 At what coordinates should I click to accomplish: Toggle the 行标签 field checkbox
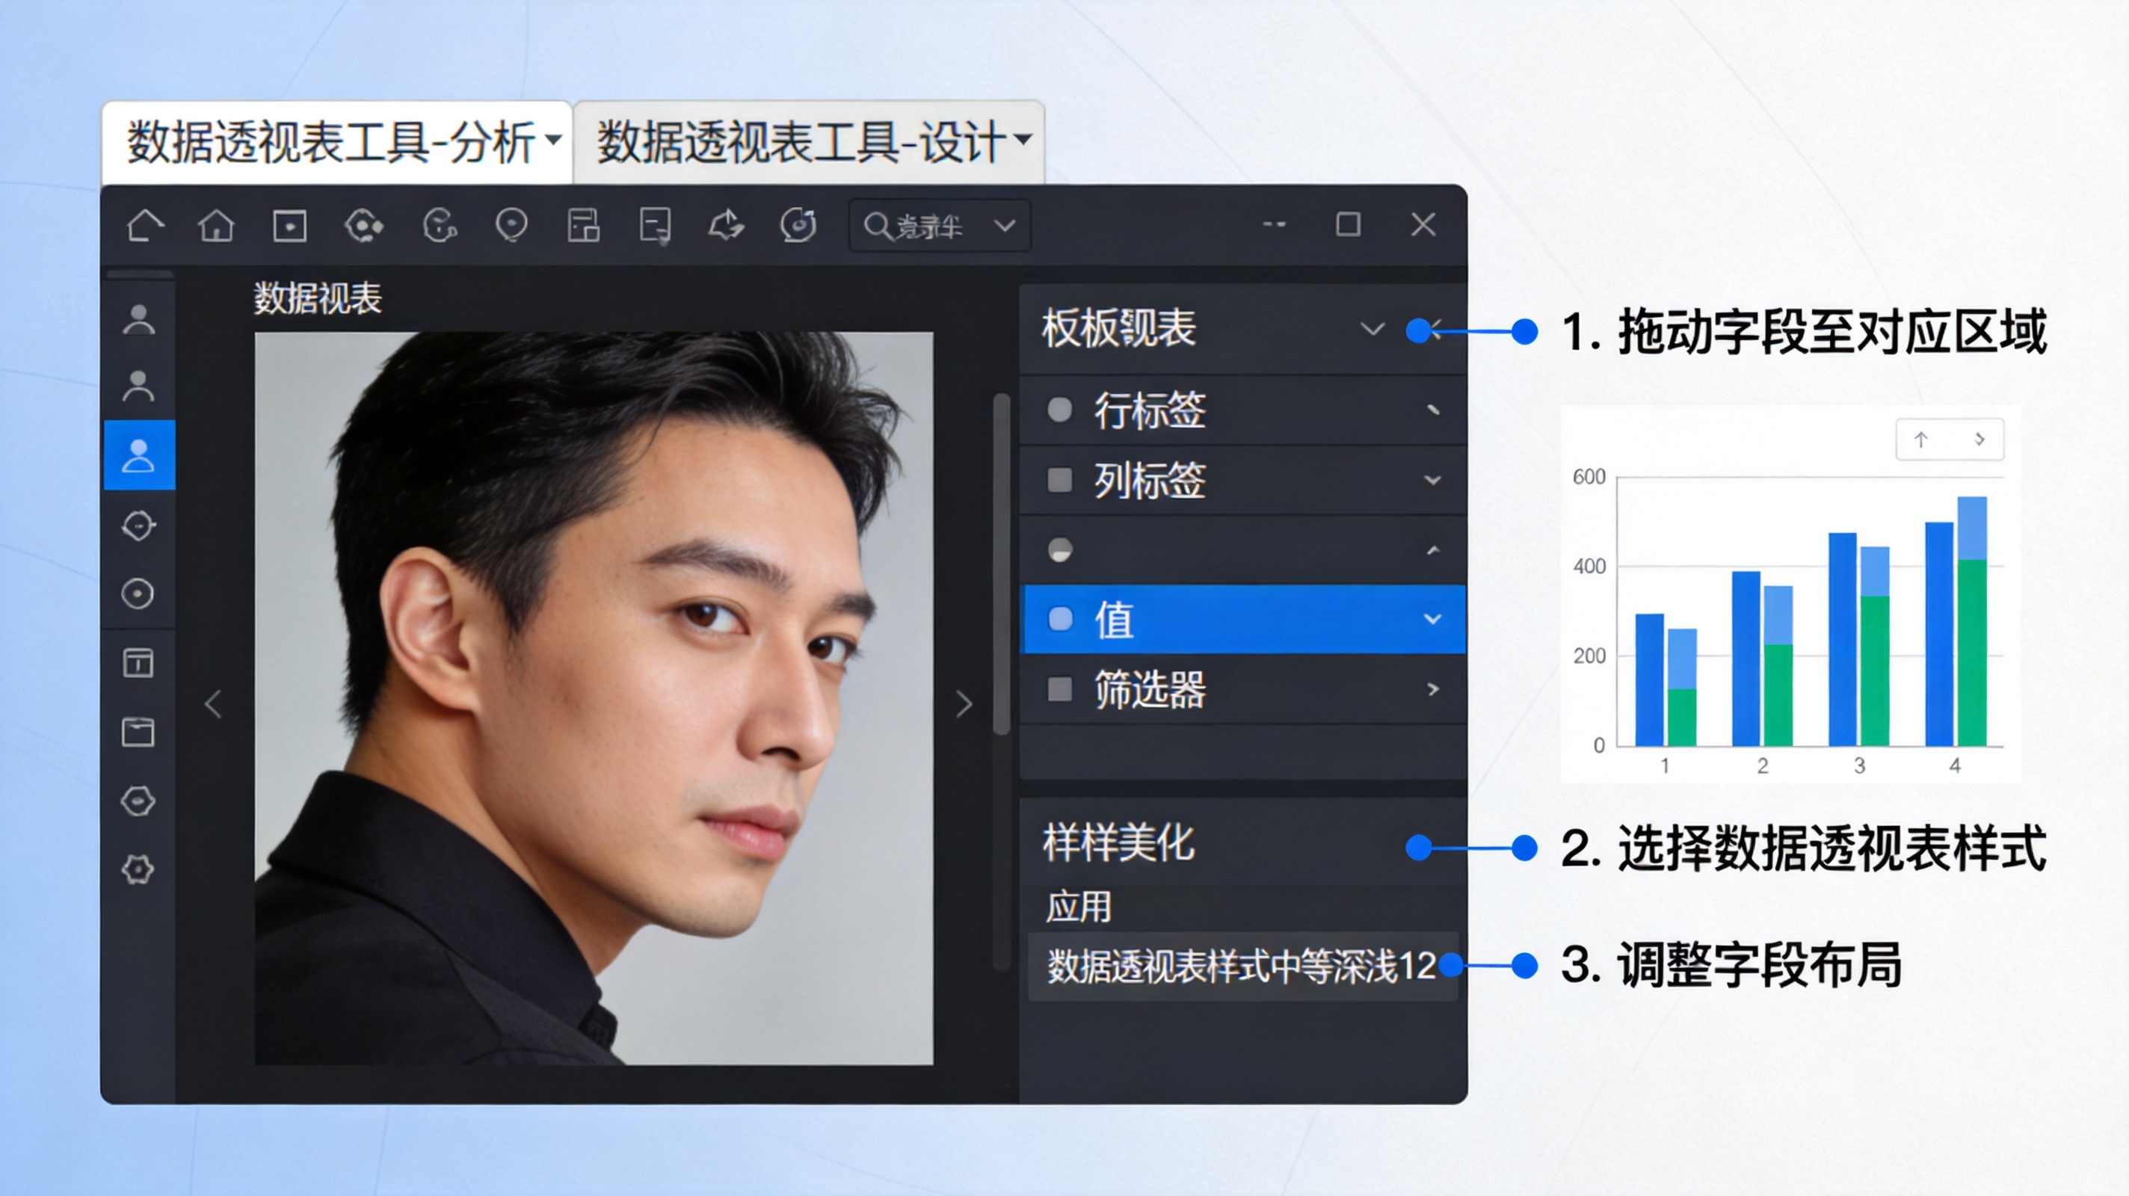pos(1060,410)
